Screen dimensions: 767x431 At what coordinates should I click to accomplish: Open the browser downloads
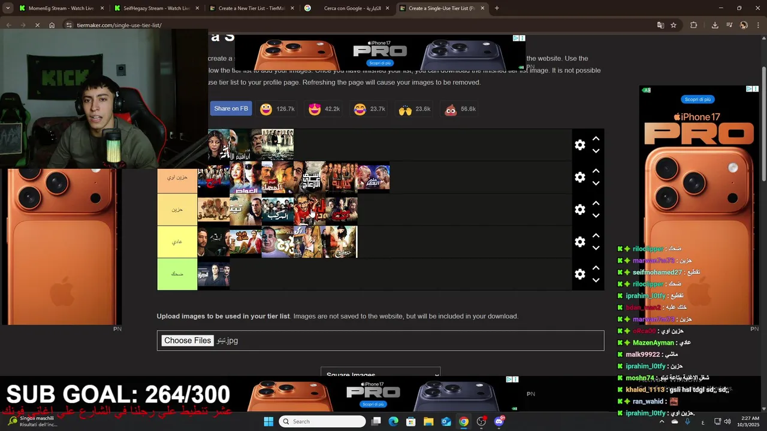715,25
